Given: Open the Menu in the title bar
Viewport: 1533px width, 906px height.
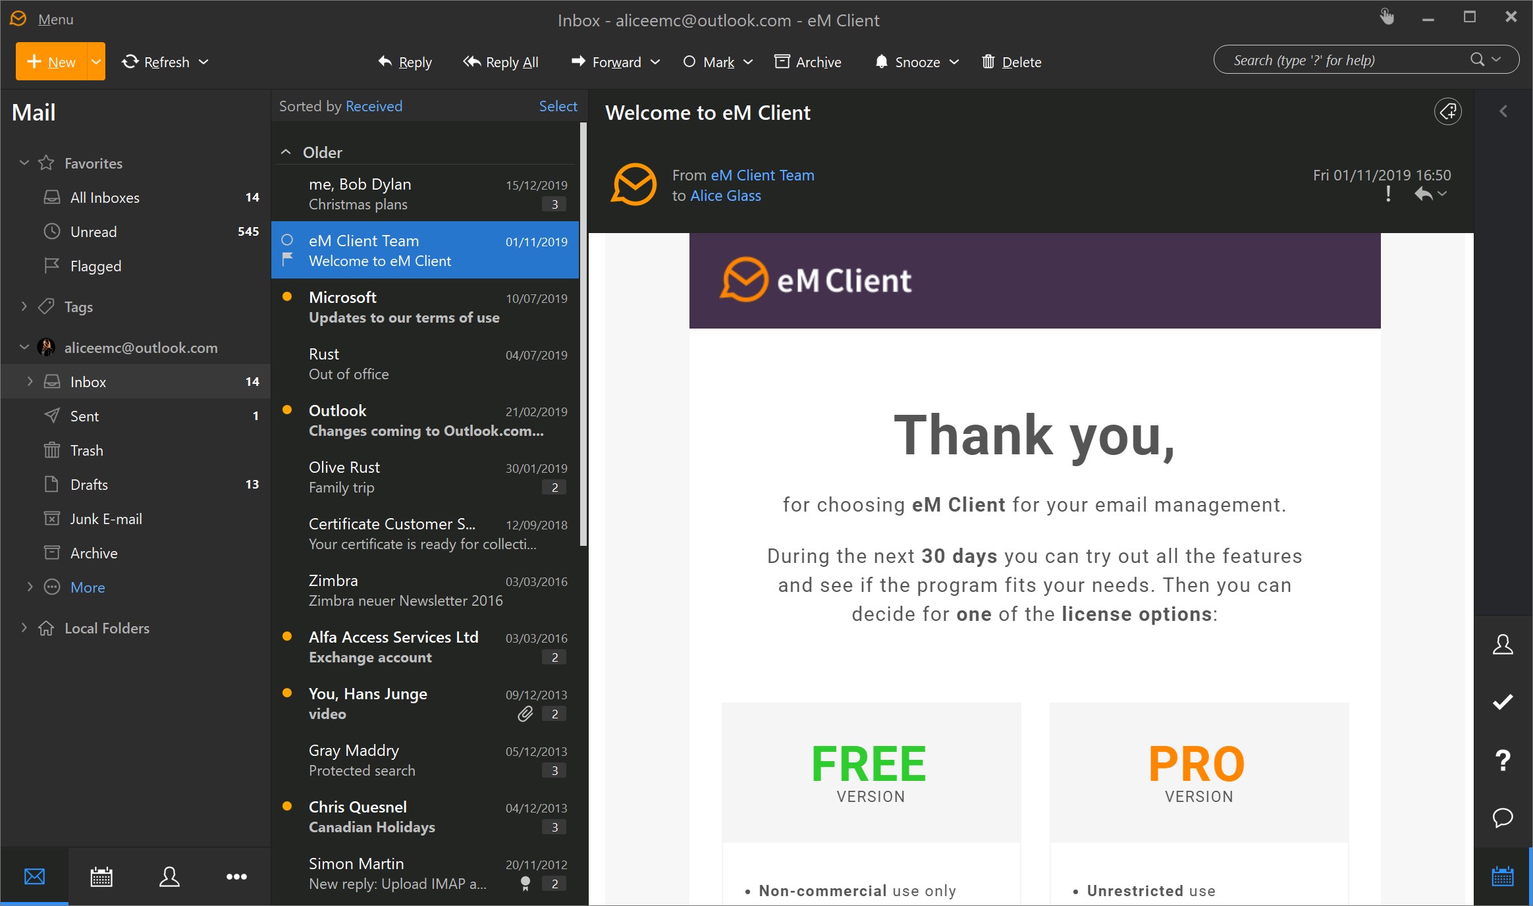Looking at the screenshot, I should click(x=55, y=20).
